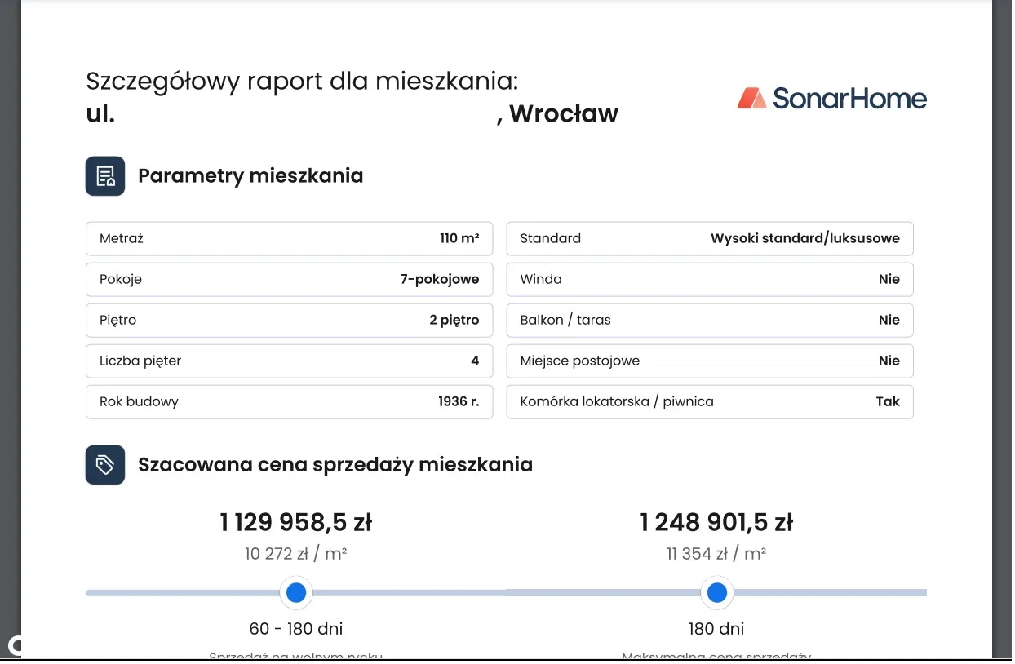Select the Rok budowy 1936 r. row

(x=289, y=402)
